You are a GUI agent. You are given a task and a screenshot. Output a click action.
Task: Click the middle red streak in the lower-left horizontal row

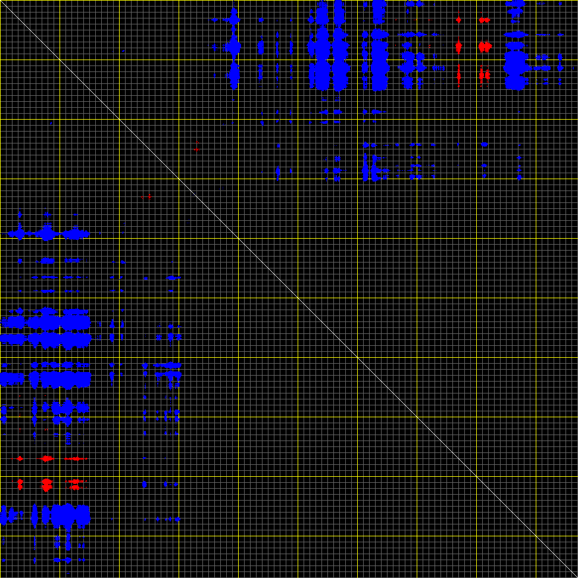46,458
